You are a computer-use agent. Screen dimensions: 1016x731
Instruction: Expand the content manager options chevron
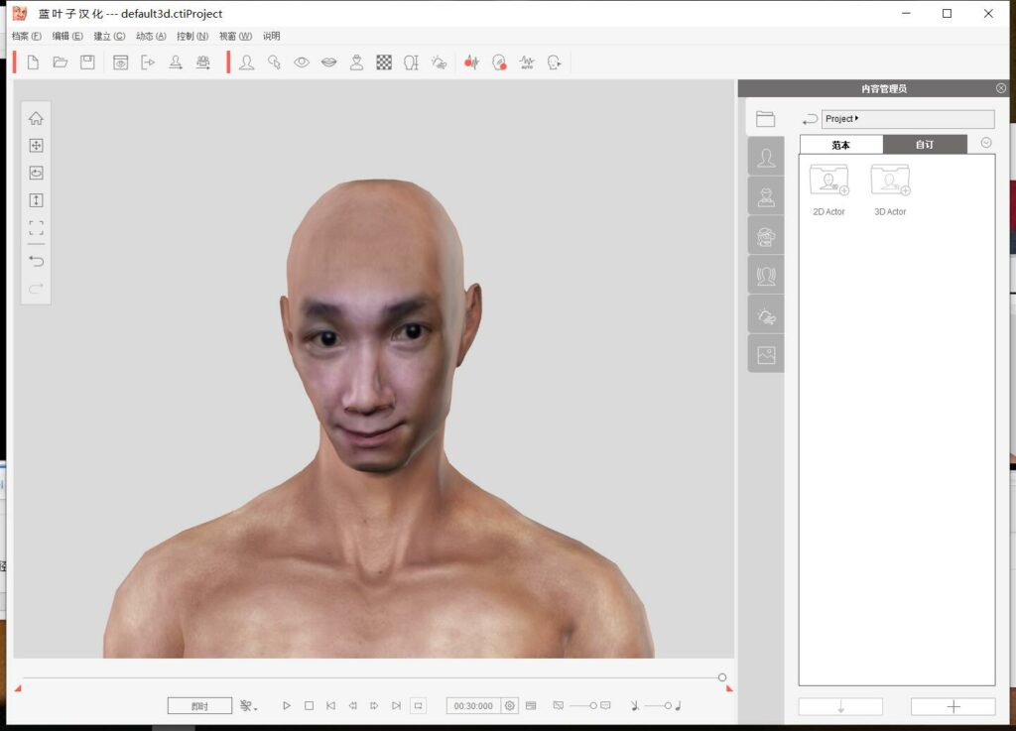tap(985, 143)
